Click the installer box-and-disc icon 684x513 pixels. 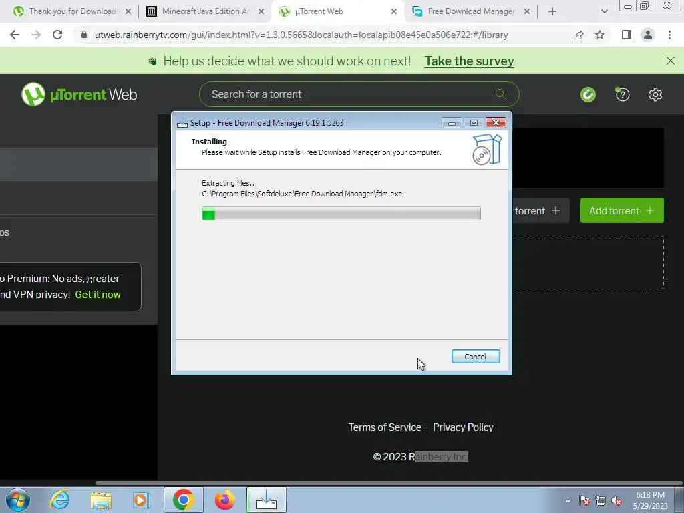[487, 149]
